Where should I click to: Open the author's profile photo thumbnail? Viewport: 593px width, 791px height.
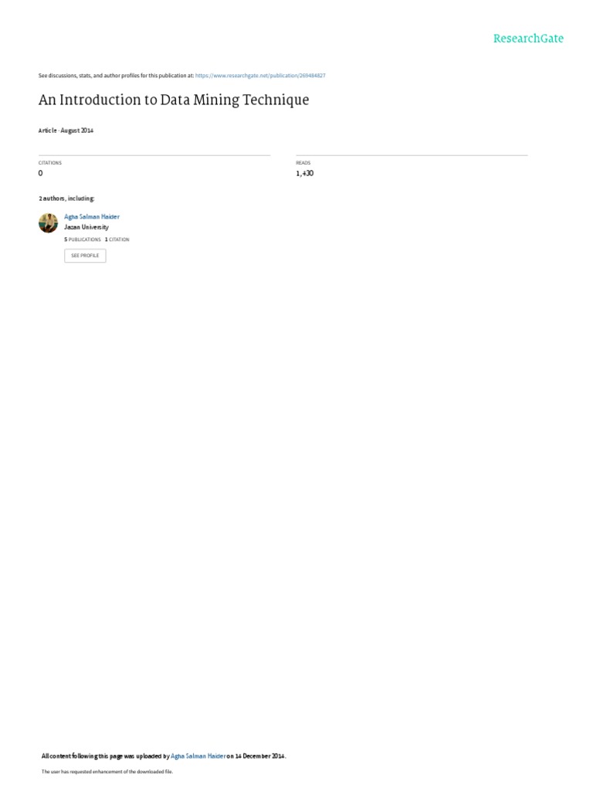coord(49,223)
